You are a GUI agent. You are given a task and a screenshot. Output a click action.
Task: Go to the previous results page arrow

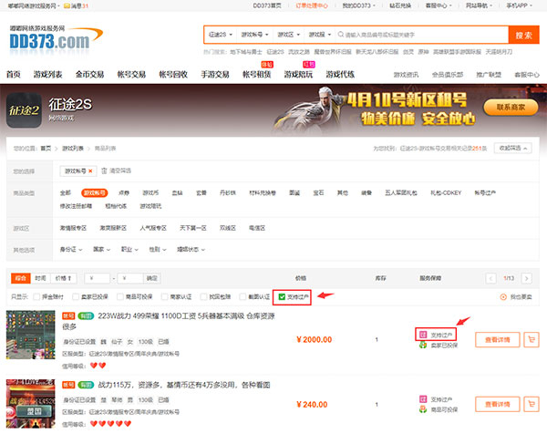pyautogui.click(x=490, y=278)
